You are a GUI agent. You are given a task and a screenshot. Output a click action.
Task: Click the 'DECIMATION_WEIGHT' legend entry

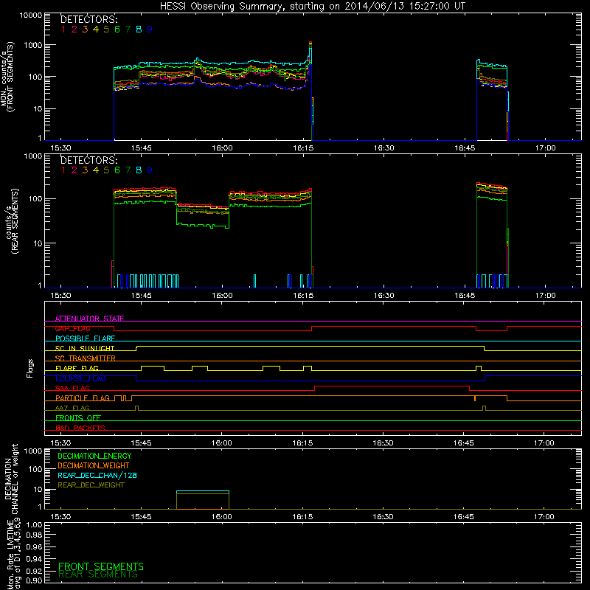(94, 465)
